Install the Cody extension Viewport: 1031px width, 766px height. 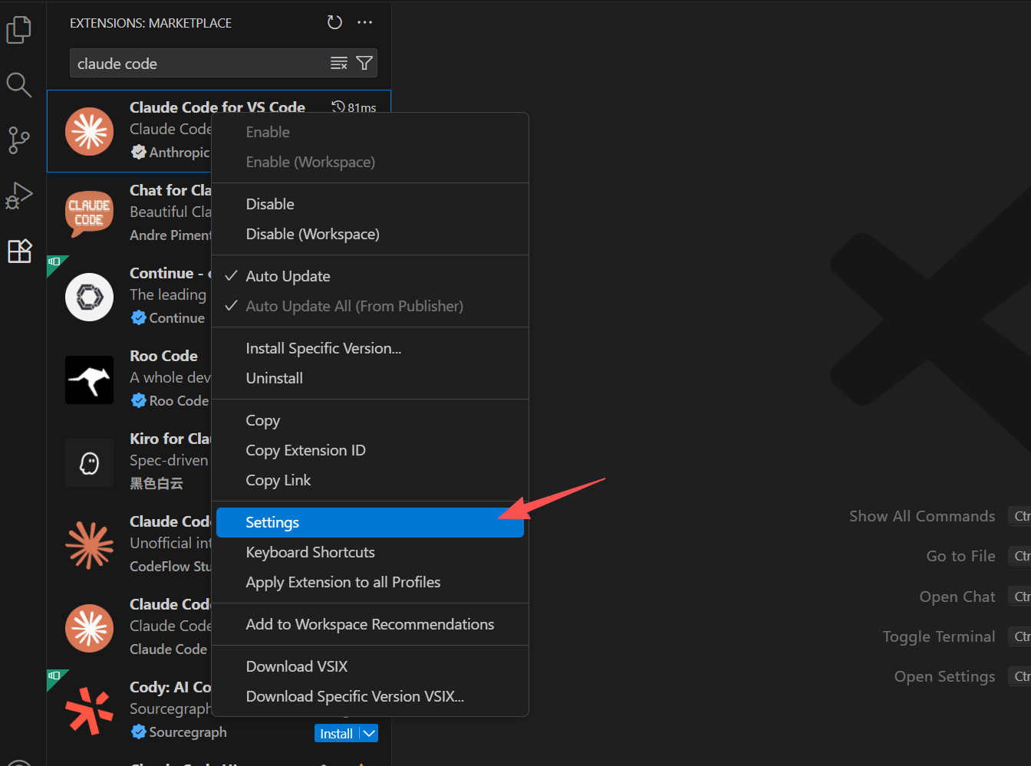coord(336,733)
